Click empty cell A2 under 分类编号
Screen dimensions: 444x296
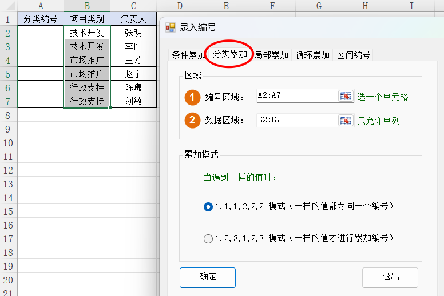coord(41,33)
